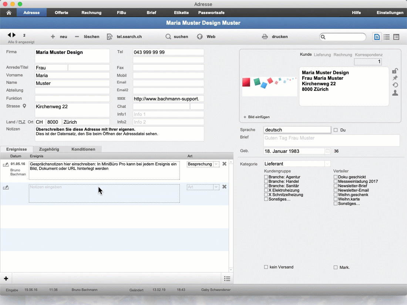Open map pin next to Strasse

pyautogui.click(x=24, y=106)
